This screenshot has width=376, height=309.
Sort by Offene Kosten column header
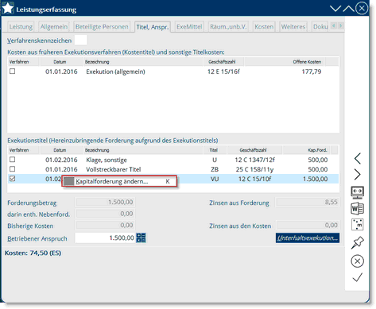click(x=285, y=62)
